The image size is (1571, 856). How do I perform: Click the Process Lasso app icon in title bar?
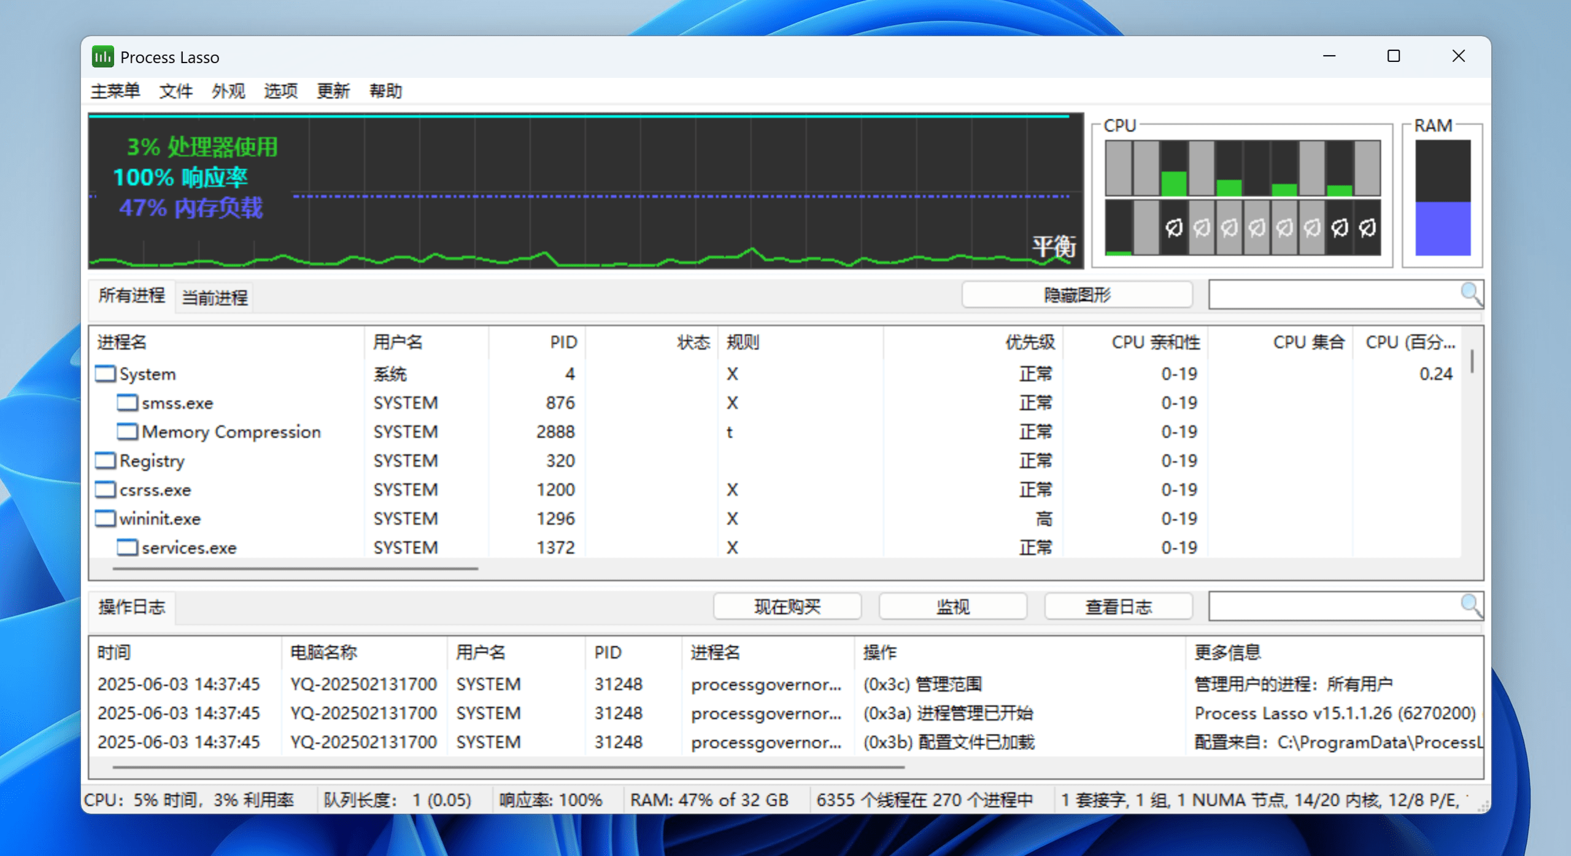tap(102, 57)
